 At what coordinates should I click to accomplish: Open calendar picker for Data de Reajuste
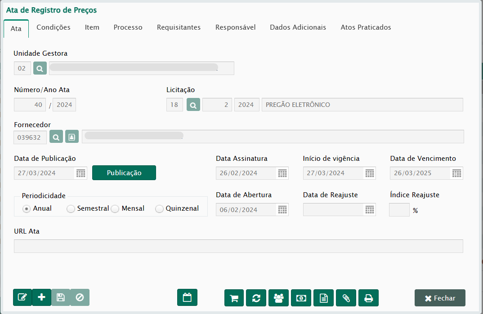coord(369,210)
